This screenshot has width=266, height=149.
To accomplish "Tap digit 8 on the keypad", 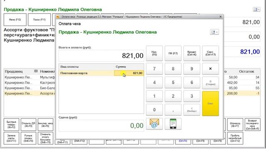I will tap(173, 69).
